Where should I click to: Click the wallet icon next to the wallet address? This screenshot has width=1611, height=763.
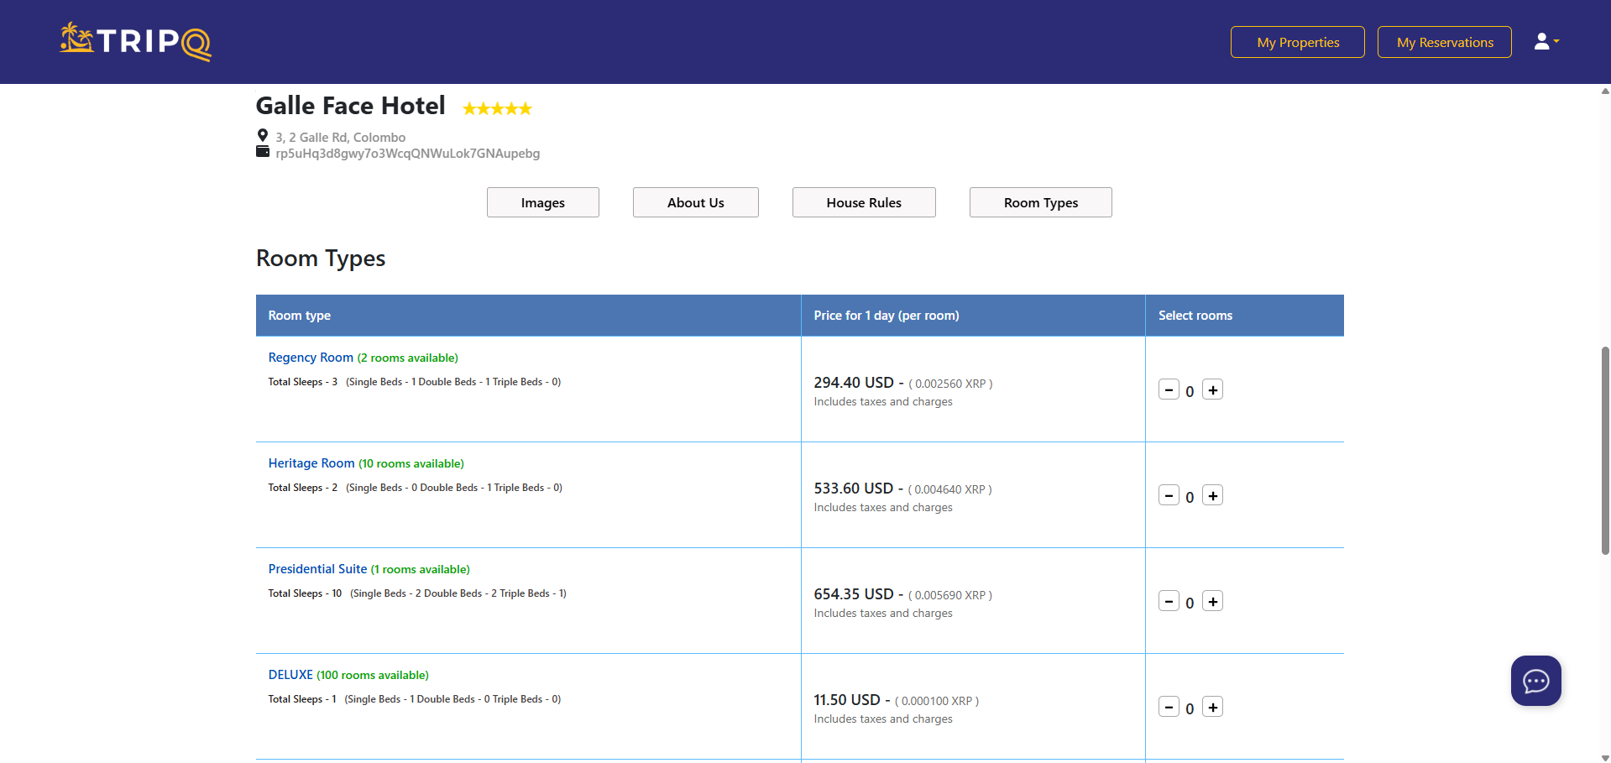(263, 152)
